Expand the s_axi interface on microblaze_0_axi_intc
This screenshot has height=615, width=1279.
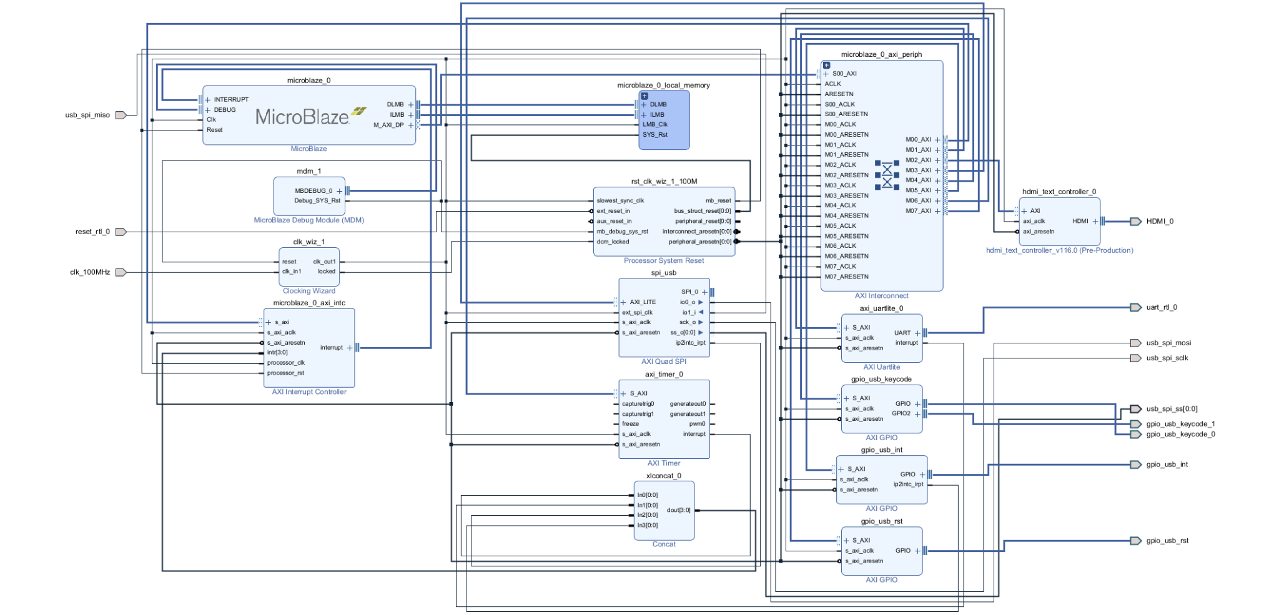[x=269, y=323]
